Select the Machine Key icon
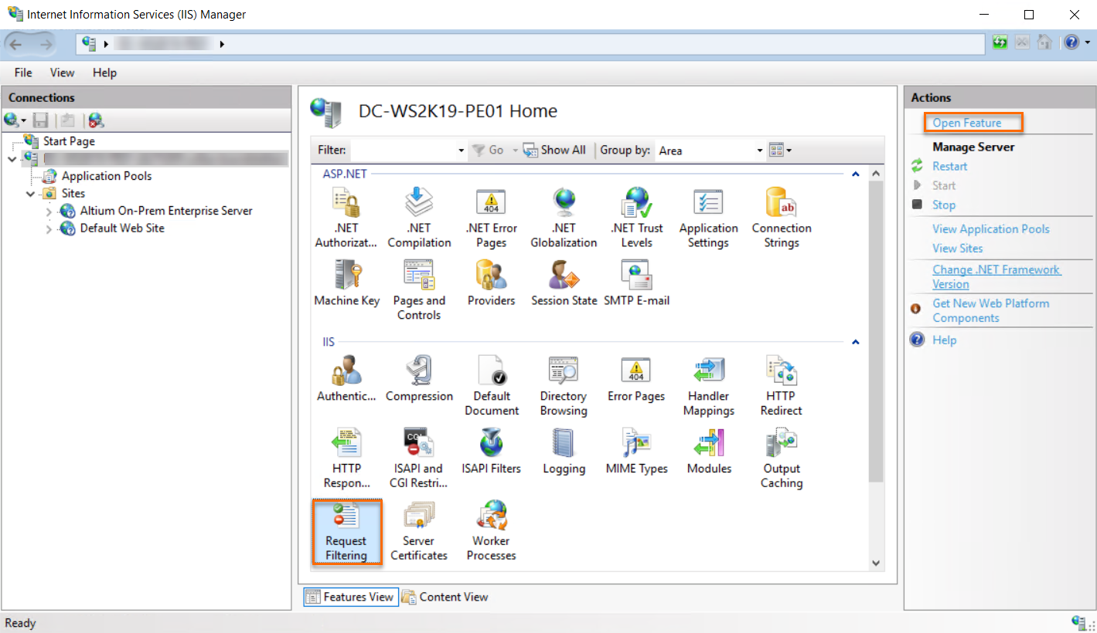Viewport: 1097px width, 633px height. [346, 283]
